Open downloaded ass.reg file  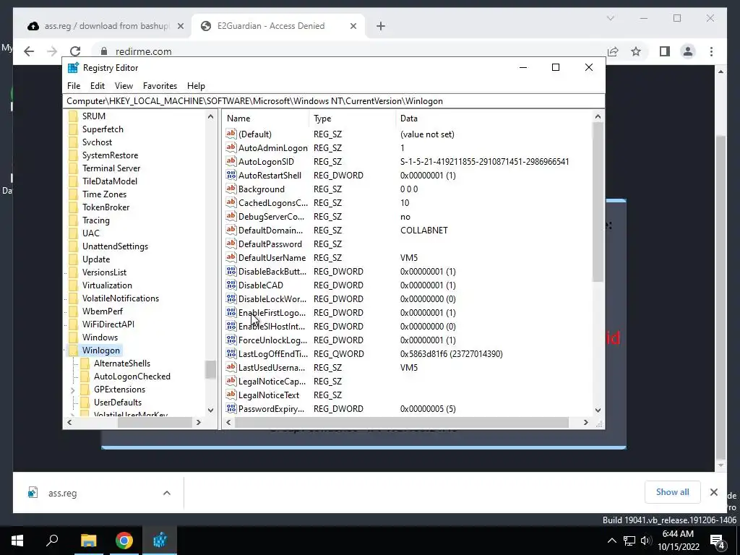coord(62,493)
